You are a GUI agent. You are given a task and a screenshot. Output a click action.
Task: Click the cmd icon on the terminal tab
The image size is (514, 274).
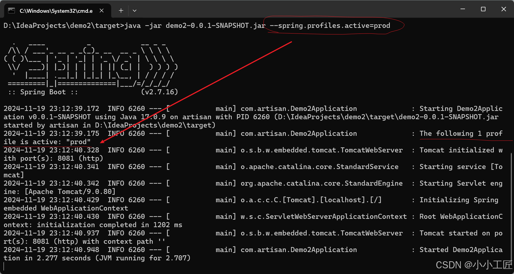pos(12,11)
